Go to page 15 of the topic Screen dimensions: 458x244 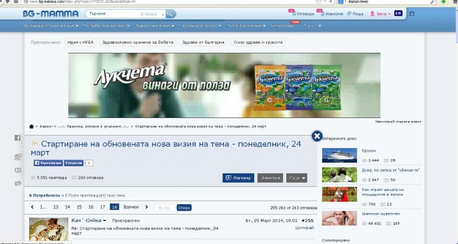[x=79, y=207]
